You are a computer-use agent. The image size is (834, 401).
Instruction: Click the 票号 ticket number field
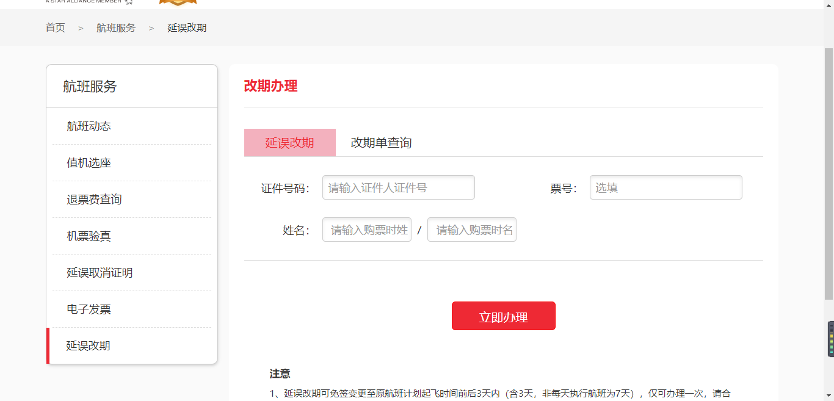(665, 187)
